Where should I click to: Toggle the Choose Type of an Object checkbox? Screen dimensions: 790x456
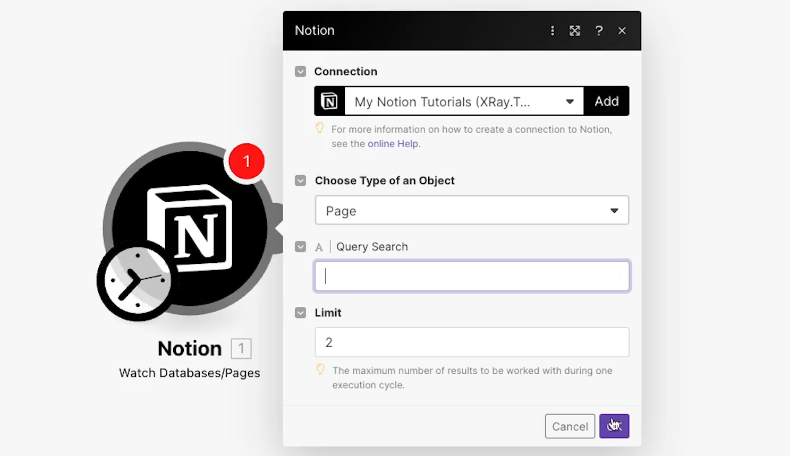coord(301,180)
